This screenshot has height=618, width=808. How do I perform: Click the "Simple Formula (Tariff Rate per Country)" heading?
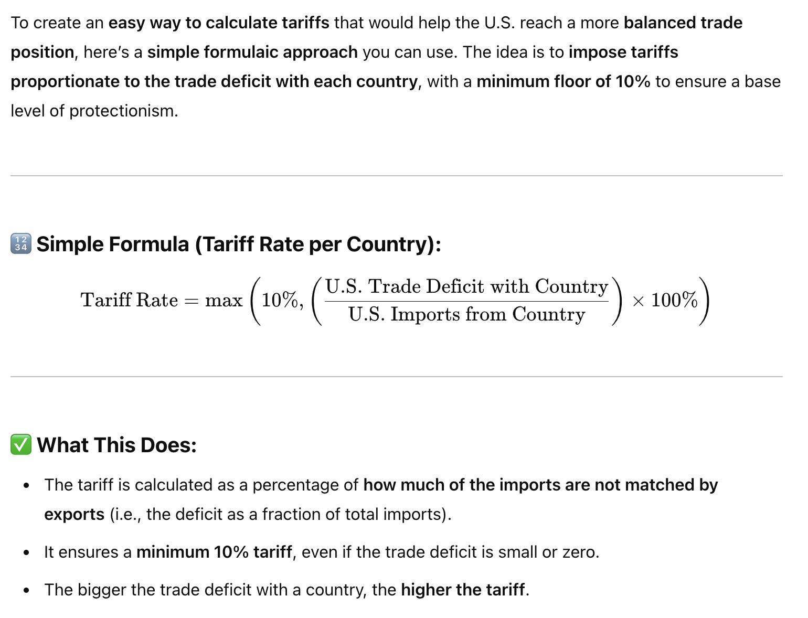click(x=239, y=244)
